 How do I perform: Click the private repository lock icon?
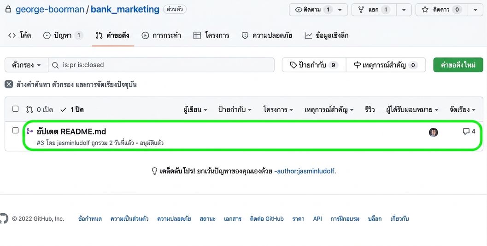(8, 9)
